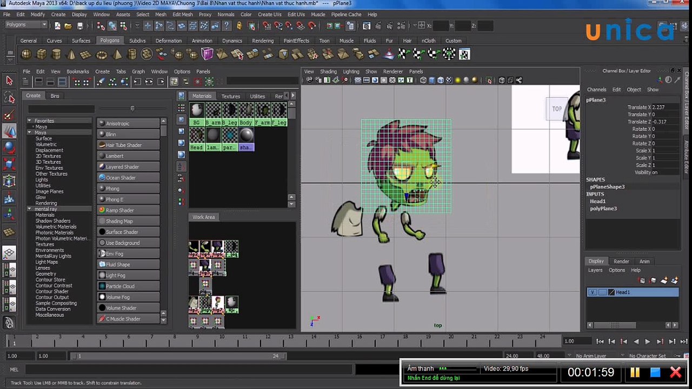Click the Translate X value field
This screenshot has height=389, width=692.
pyautogui.click(x=665, y=108)
